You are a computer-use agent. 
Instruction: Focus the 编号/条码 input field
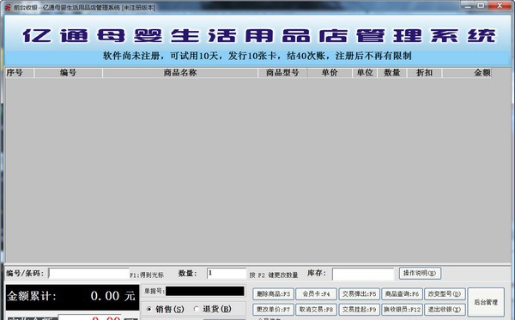click(88, 274)
